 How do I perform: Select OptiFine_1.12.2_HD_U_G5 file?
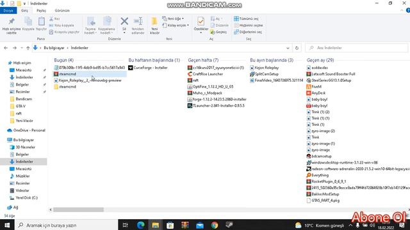[x=211, y=87]
